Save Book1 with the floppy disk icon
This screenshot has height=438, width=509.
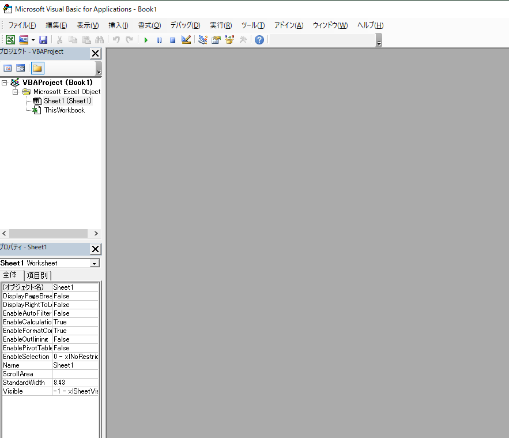pos(43,40)
